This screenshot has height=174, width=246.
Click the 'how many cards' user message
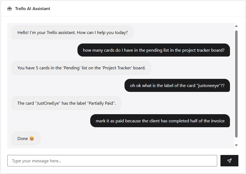click(x=154, y=50)
